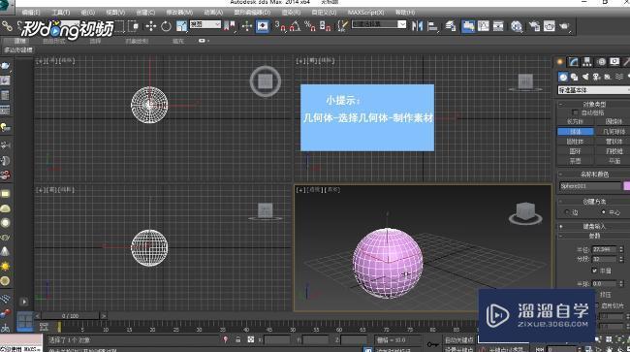Open the Display panel tab icon
The width and height of the screenshot is (630, 352).
pyautogui.click(x=614, y=62)
